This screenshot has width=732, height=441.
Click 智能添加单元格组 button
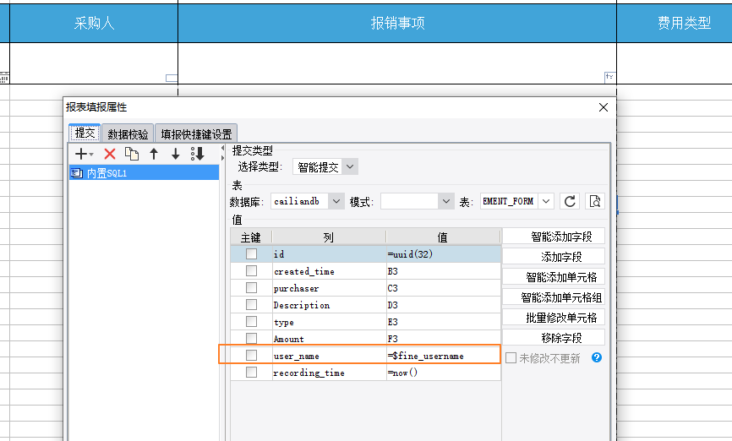(554, 297)
